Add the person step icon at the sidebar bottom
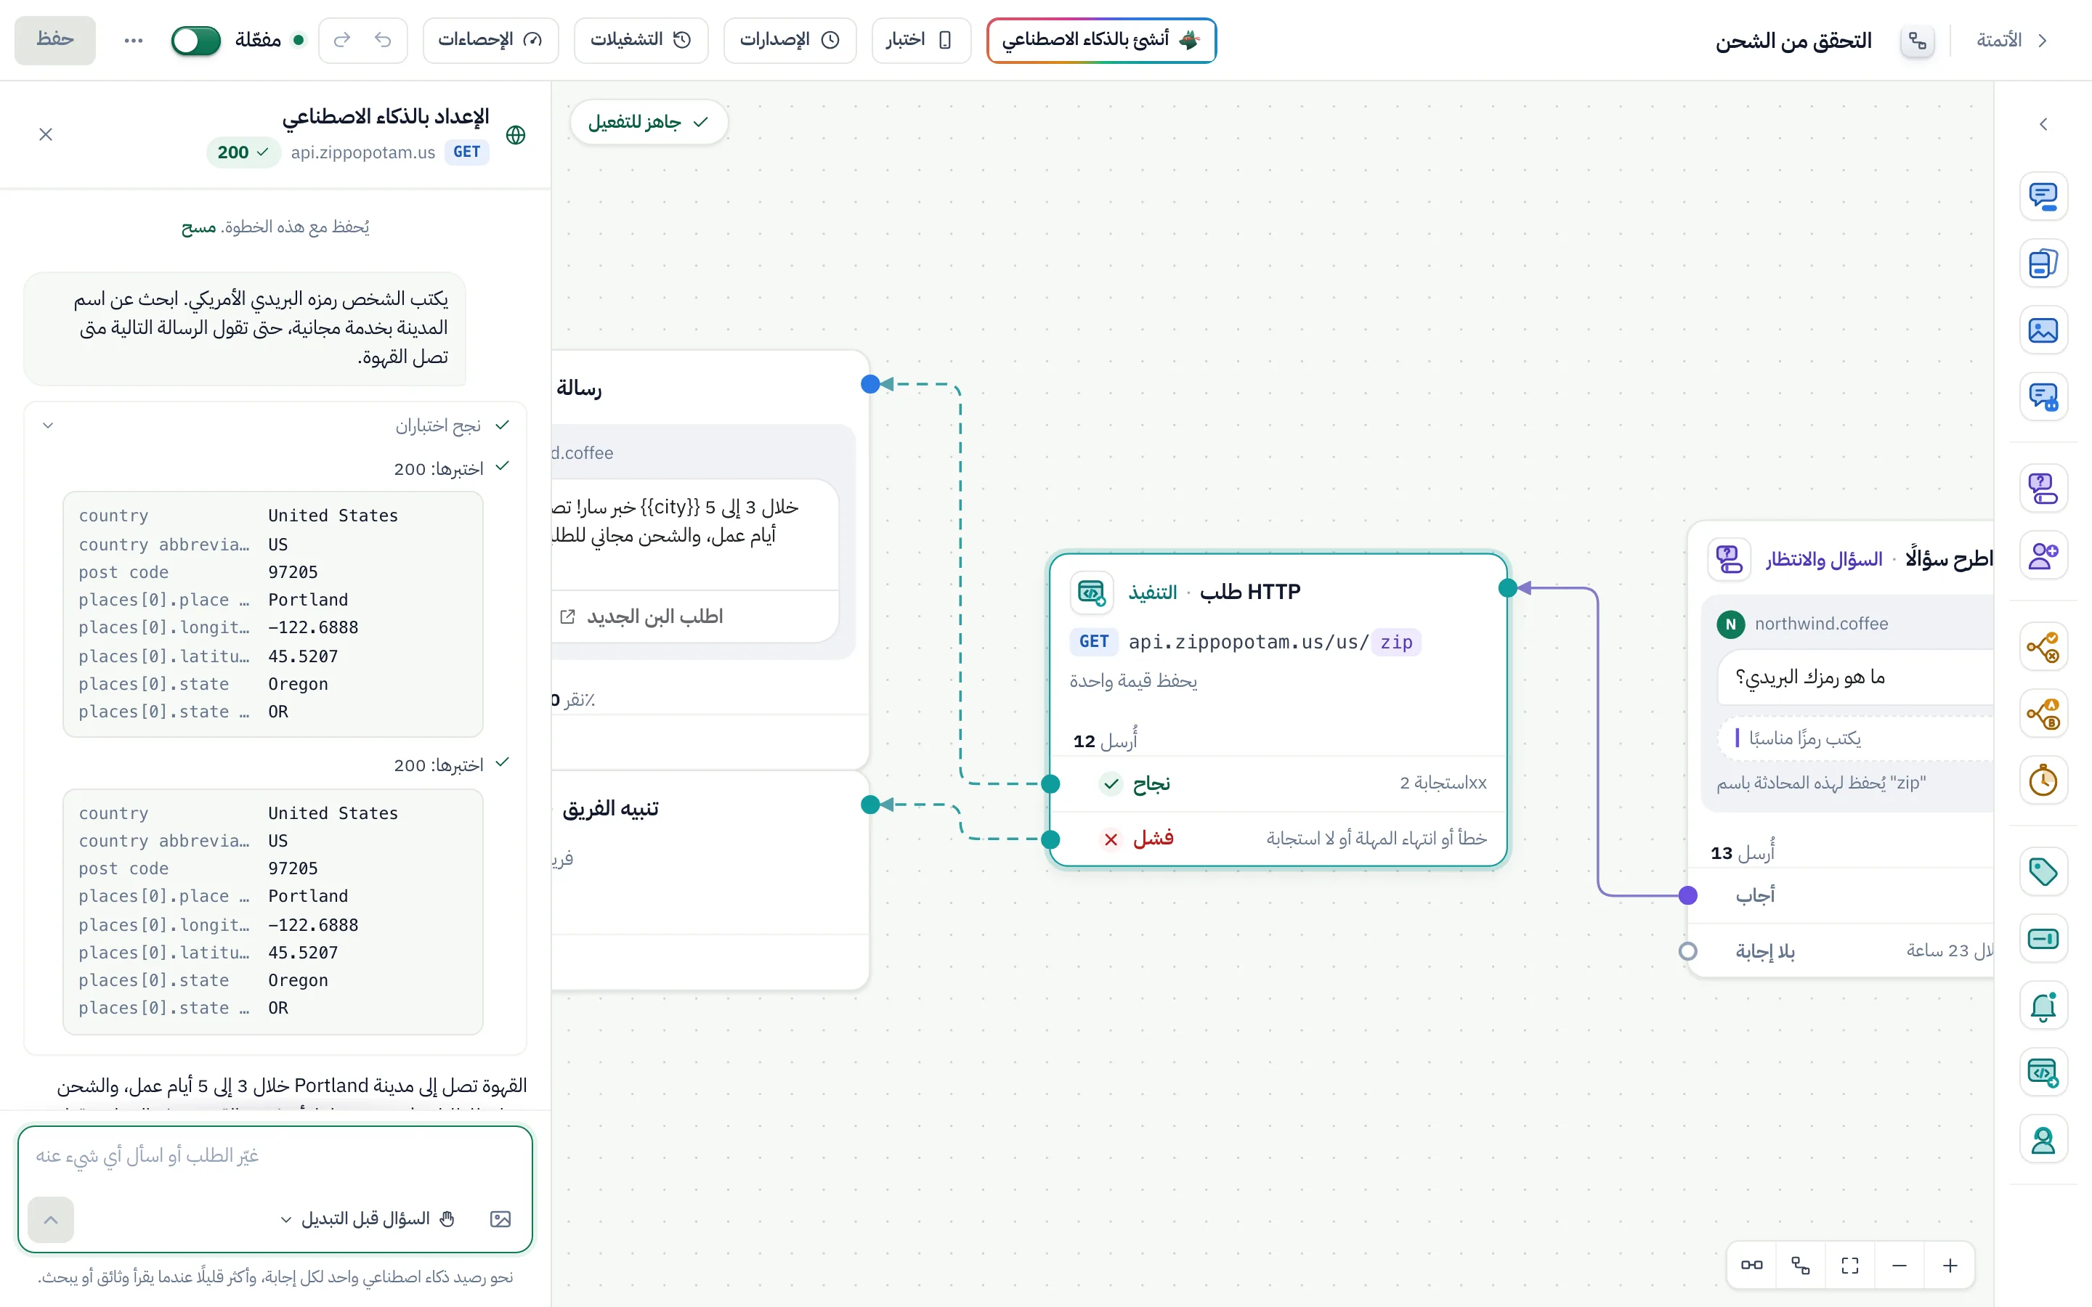Image resolution: width=2092 pixels, height=1307 pixels. coord(2043,1139)
